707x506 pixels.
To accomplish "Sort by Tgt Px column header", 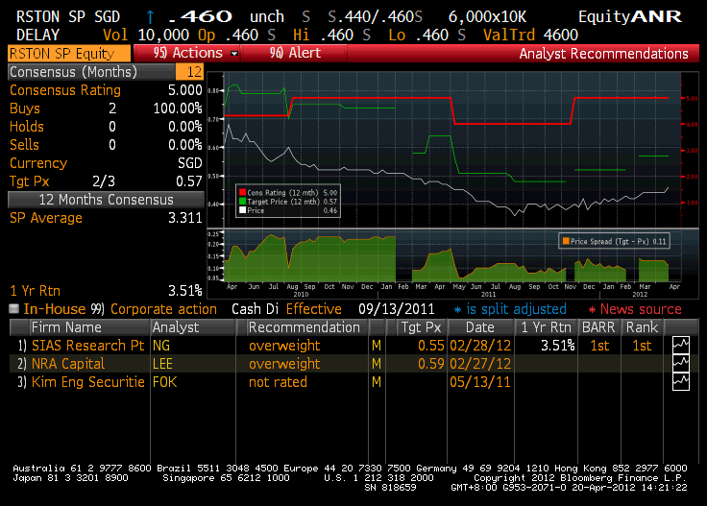I will 421,327.
